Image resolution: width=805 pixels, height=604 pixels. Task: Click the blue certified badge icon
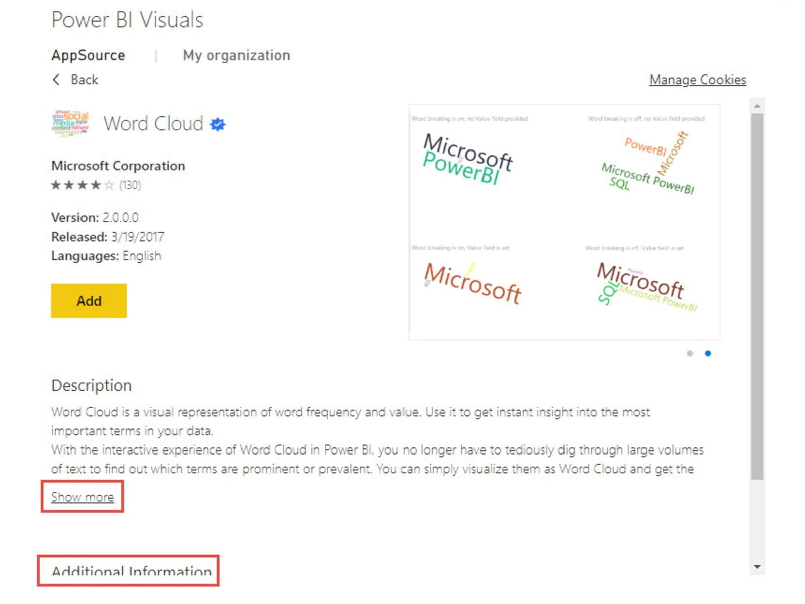pos(218,124)
